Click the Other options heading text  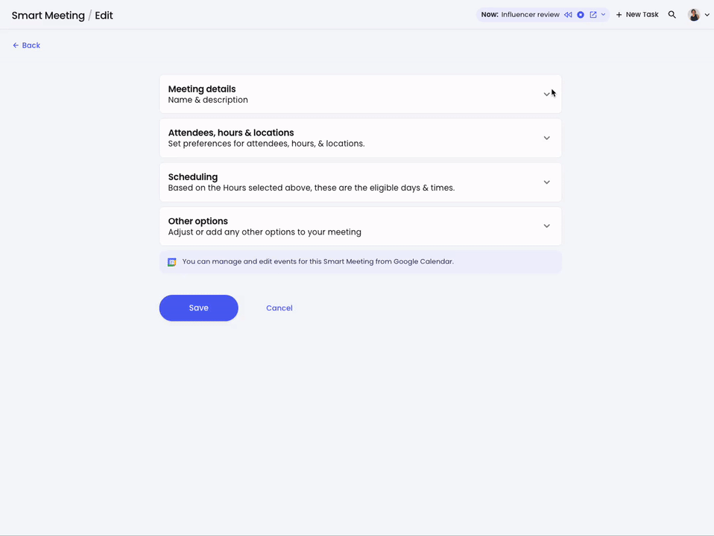click(198, 220)
